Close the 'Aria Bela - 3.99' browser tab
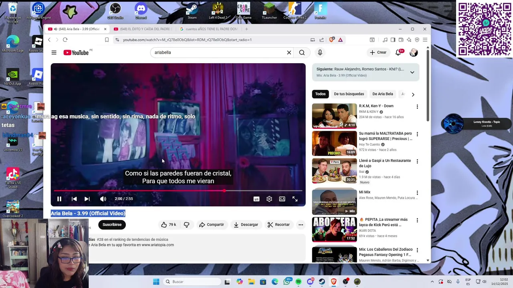This screenshot has height=288, width=513. [105, 29]
